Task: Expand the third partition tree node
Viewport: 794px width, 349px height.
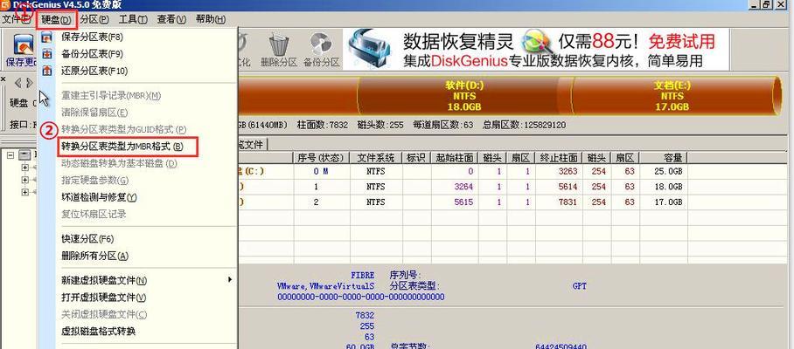Action: [x=24, y=193]
